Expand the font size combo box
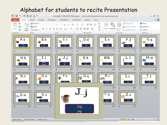The height and width of the screenshot is (125, 167). (62, 25)
